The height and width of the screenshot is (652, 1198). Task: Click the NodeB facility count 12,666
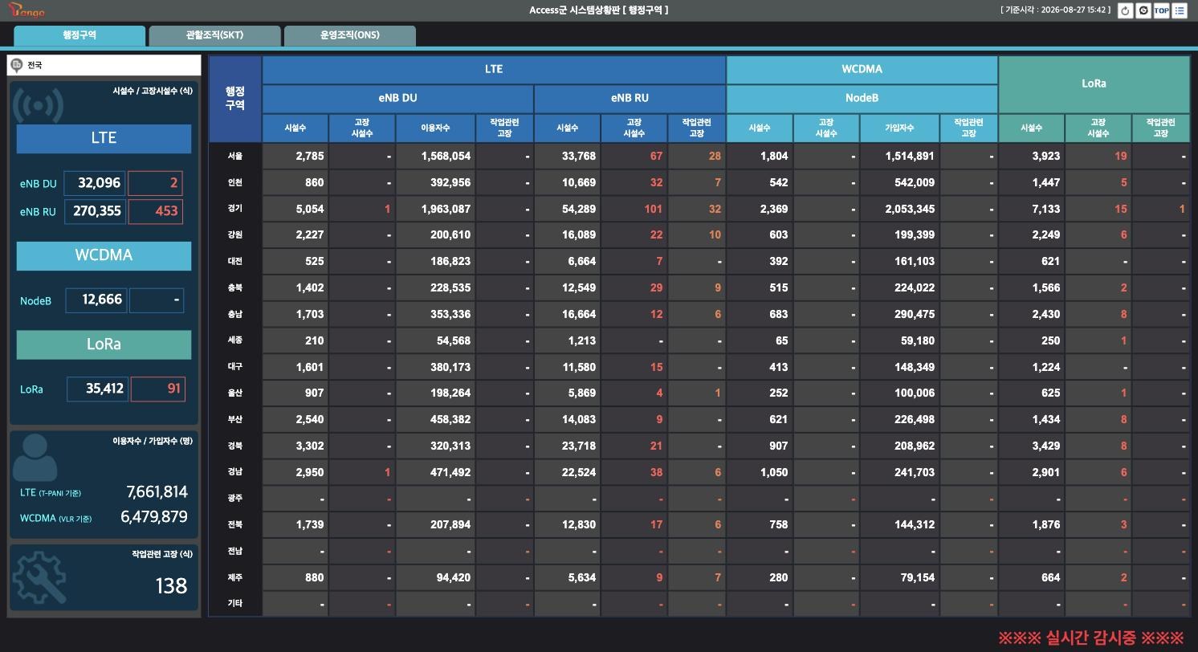(x=96, y=300)
